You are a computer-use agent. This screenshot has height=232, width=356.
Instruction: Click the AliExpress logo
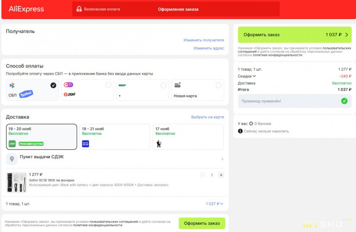pos(26,9)
